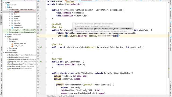Expand the Dao package arrow
172x97 pixels.
tap(10, 14)
